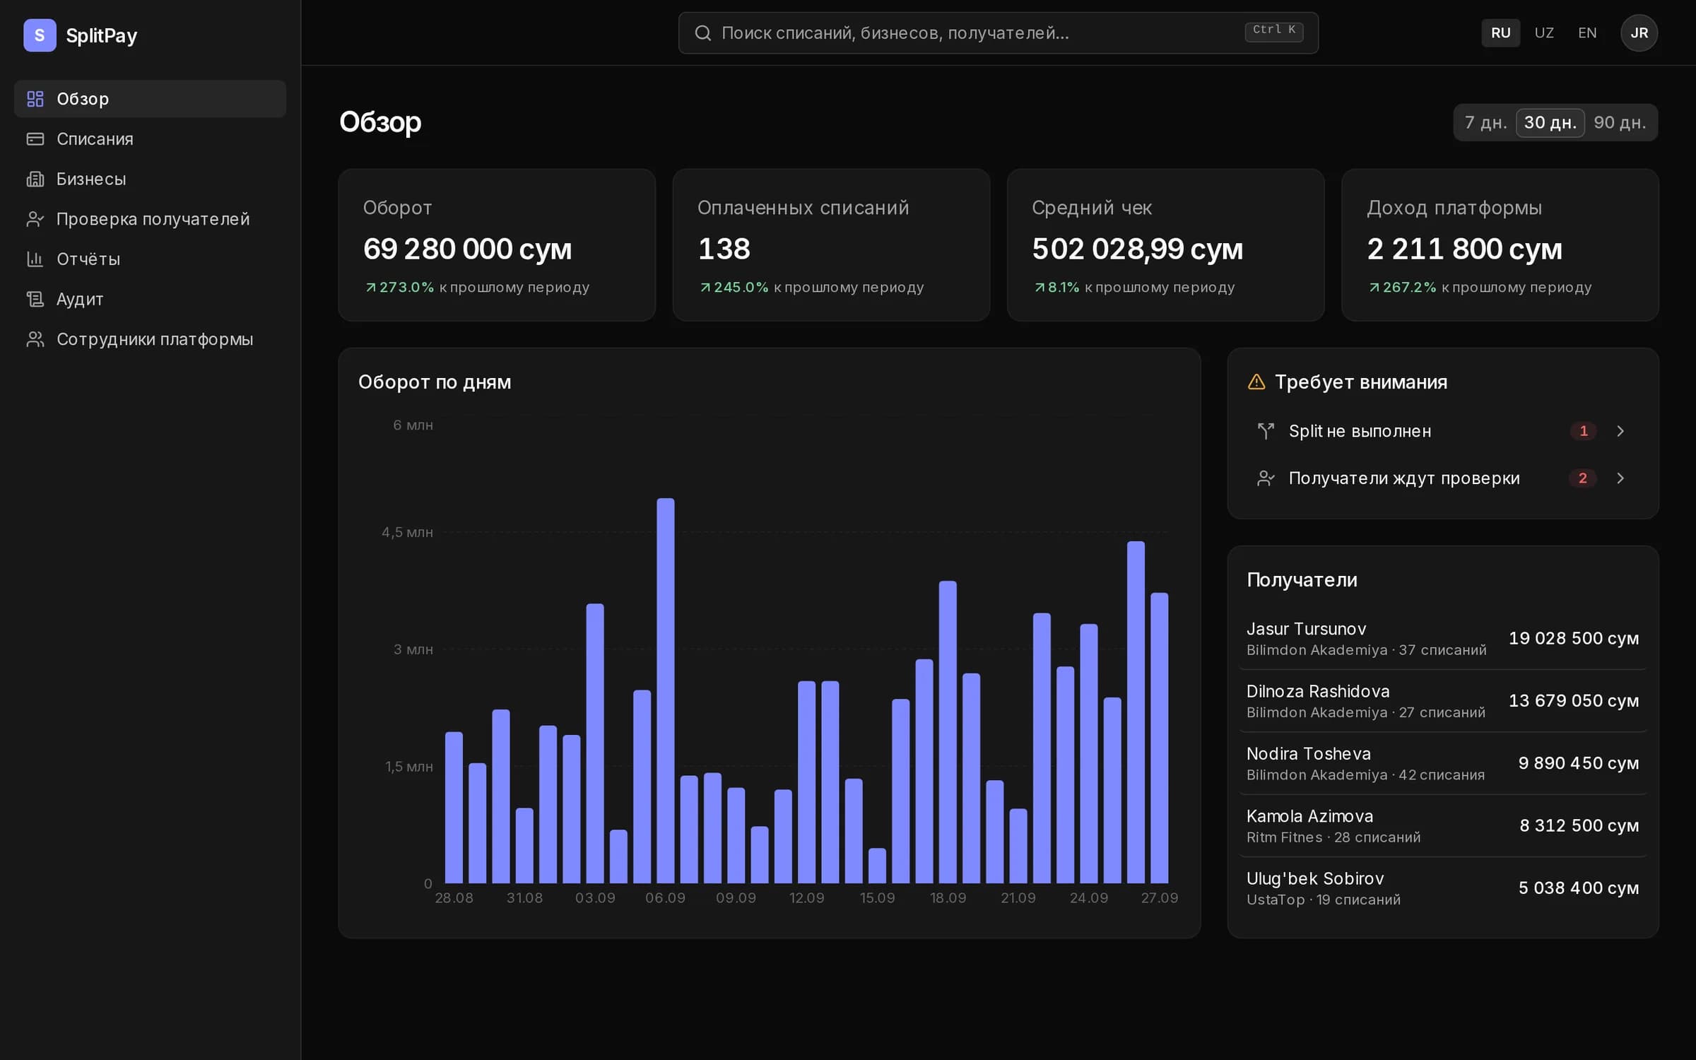
Task: Expand the Split не выполнен chevron
Action: coord(1620,431)
